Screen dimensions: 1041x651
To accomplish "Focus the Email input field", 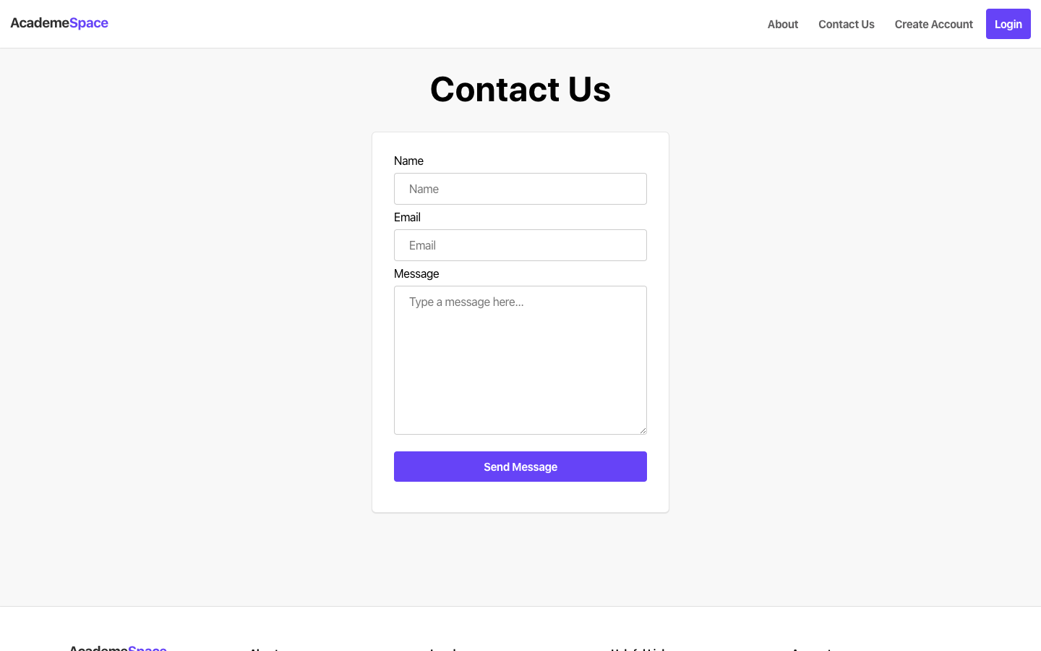I will (x=520, y=245).
